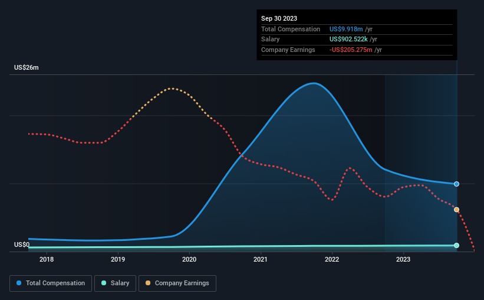The height and width of the screenshot is (300, 484).
Task: Click the 2023 x-axis label
Action: 403,259
